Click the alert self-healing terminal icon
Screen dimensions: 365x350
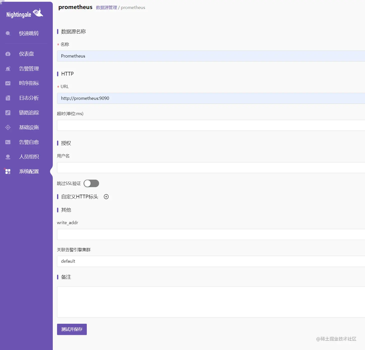pyautogui.click(x=8, y=142)
